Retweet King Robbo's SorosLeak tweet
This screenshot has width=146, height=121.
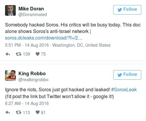[18, 112]
